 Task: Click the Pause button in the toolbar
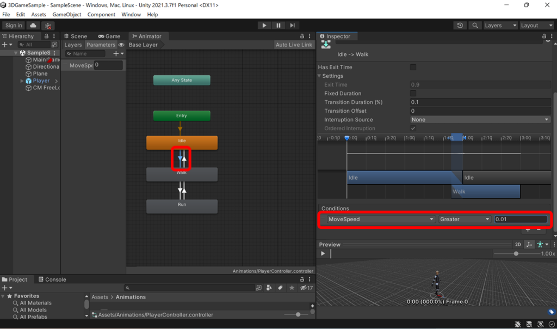click(278, 25)
